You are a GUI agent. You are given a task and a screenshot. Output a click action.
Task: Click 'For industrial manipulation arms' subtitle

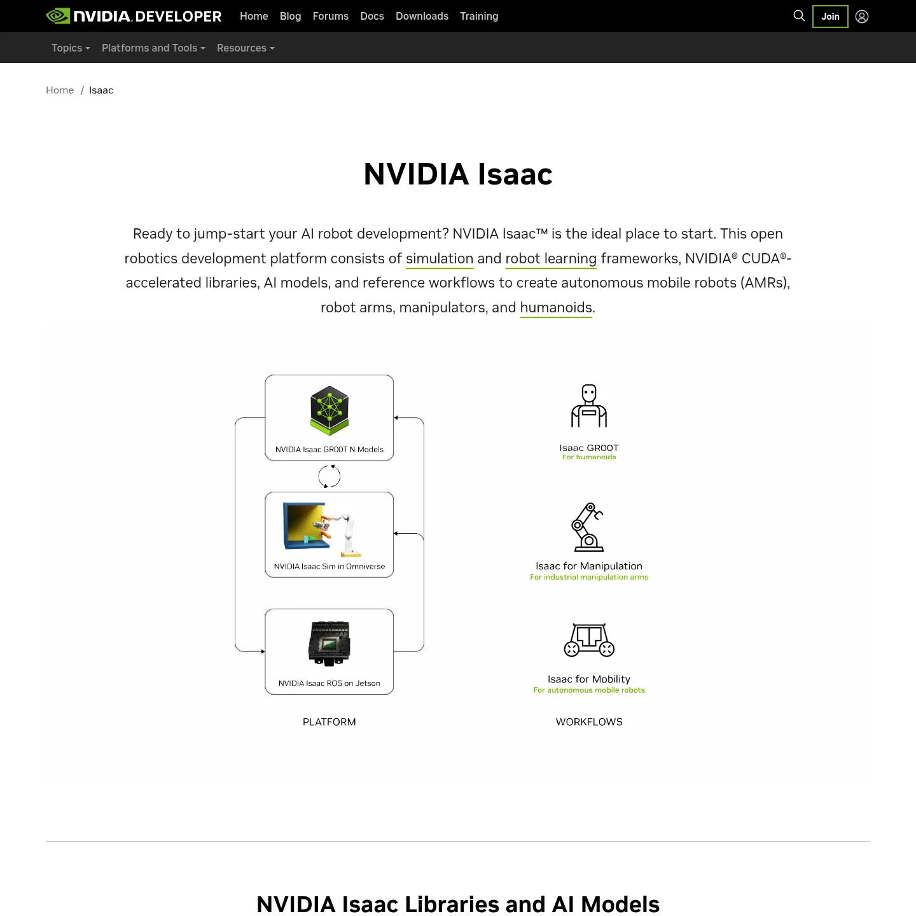click(x=589, y=577)
